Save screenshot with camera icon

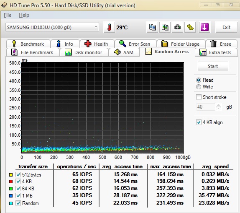[177, 27]
